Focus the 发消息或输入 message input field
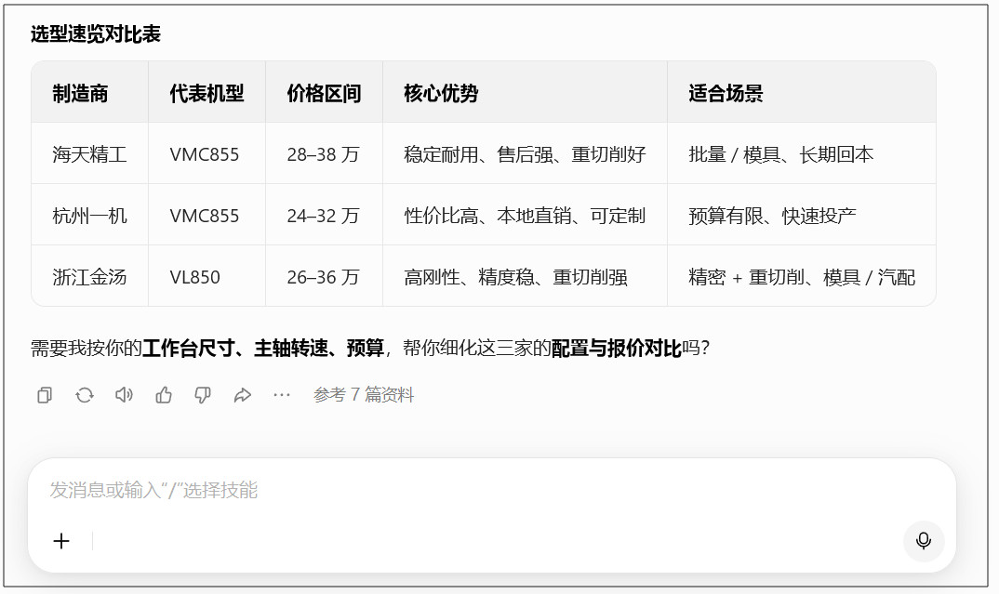 point(465,490)
